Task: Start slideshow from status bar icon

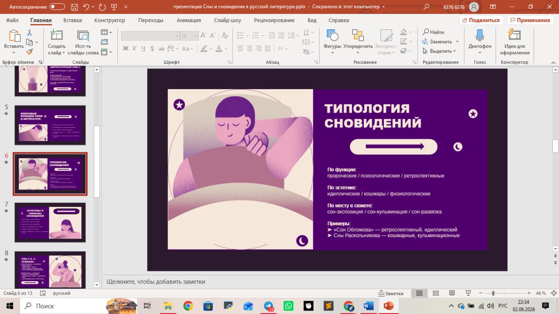Action: click(469, 293)
